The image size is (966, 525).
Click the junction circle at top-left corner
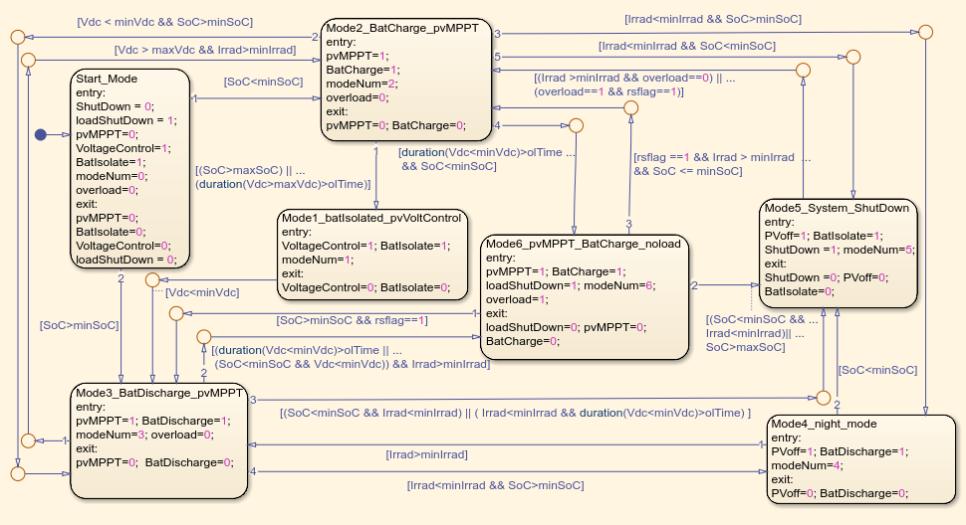pos(18,37)
